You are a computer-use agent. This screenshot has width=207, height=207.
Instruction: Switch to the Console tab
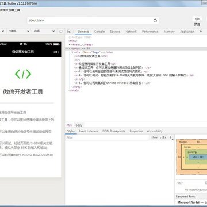click(99, 32)
